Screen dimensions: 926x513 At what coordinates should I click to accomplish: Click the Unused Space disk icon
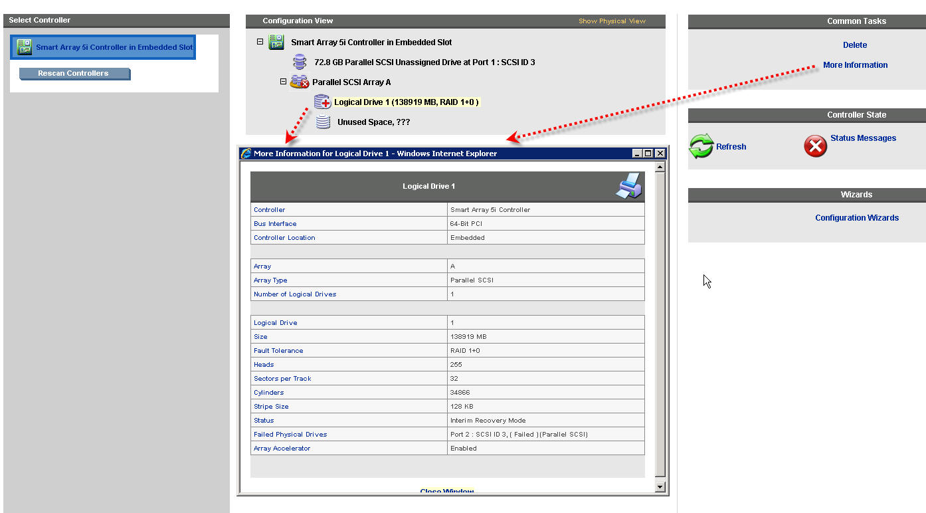click(x=324, y=122)
